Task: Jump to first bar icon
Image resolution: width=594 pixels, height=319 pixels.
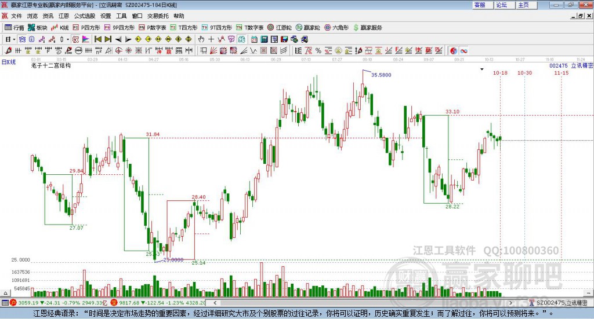Action: (x=97, y=39)
